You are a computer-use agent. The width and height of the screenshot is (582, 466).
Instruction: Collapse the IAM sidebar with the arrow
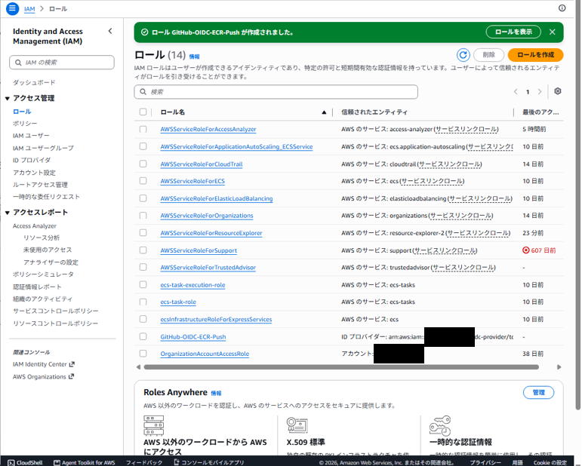coord(110,31)
